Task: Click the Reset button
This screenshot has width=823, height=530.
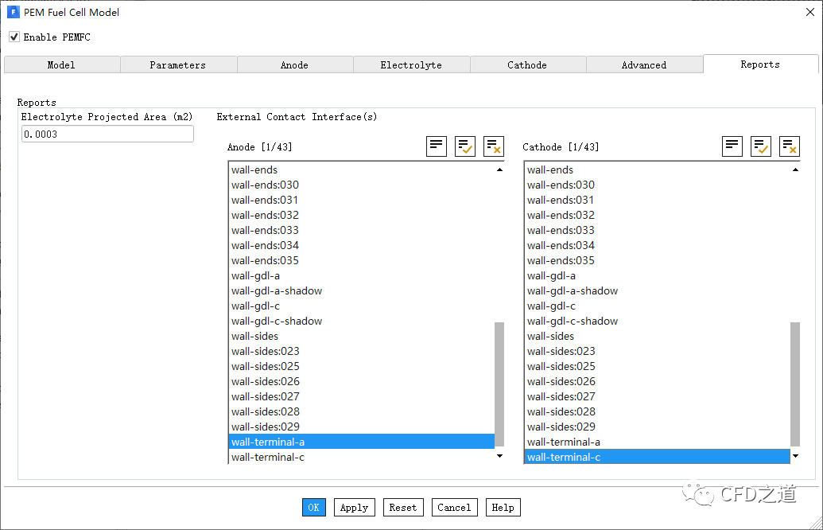Action: [x=403, y=508]
